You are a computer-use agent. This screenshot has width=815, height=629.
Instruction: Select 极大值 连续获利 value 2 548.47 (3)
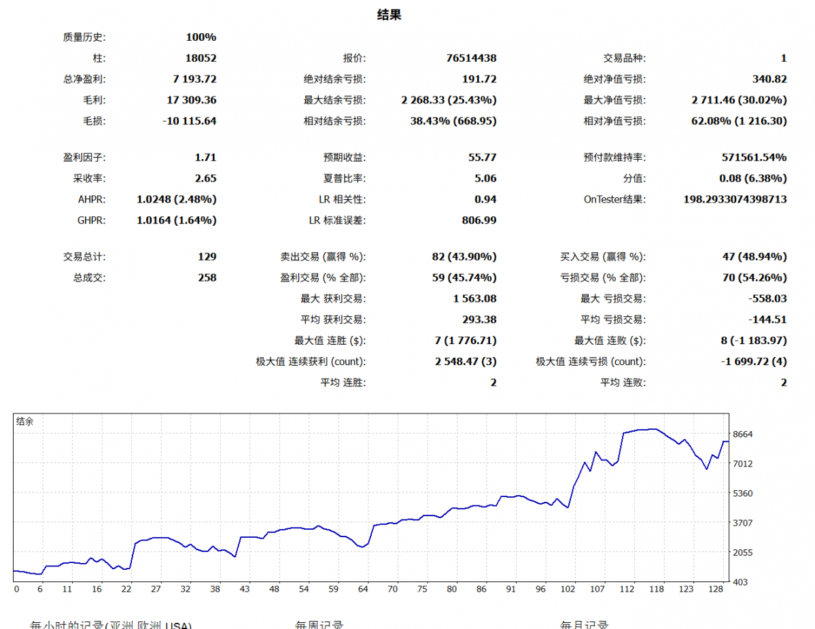click(x=466, y=361)
